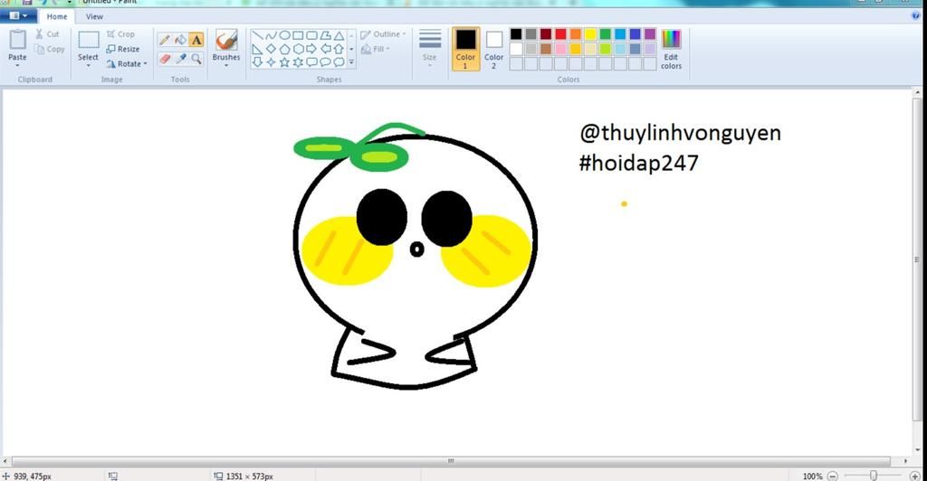Open the Outline dropdown

[383, 34]
